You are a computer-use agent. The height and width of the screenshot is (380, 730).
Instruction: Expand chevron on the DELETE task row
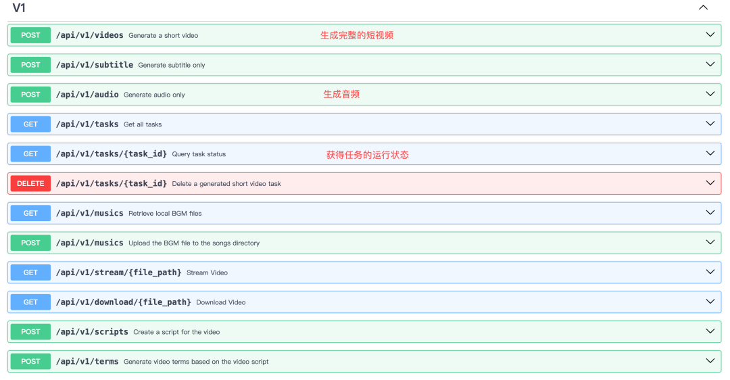point(710,183)
